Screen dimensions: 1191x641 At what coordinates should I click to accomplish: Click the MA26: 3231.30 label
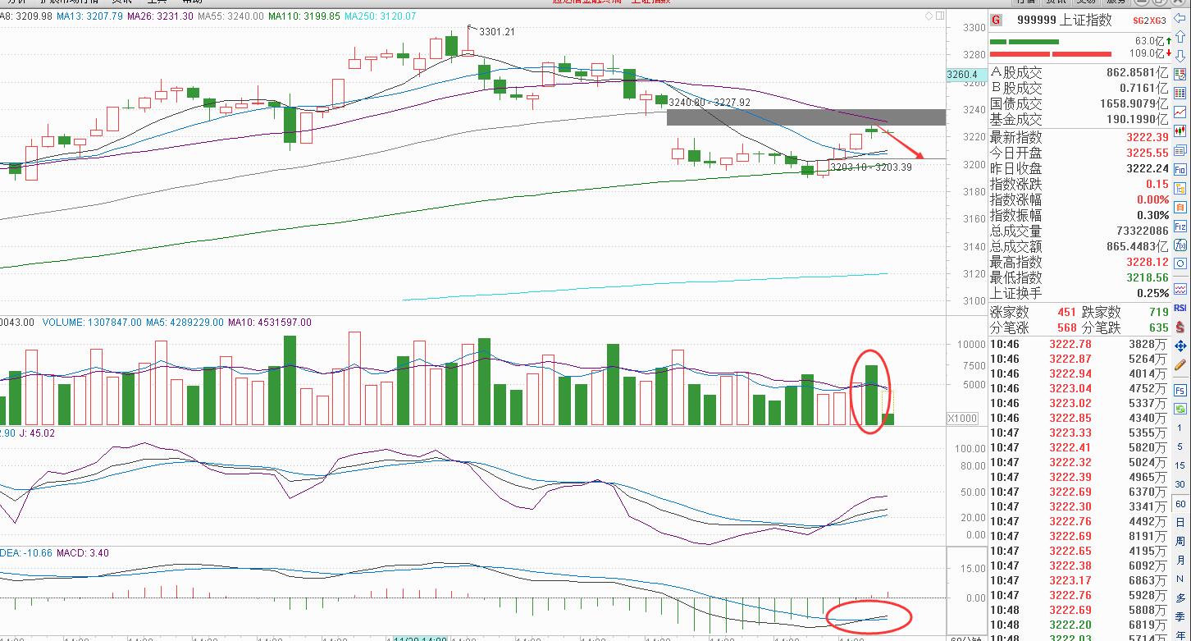[162, 16]
